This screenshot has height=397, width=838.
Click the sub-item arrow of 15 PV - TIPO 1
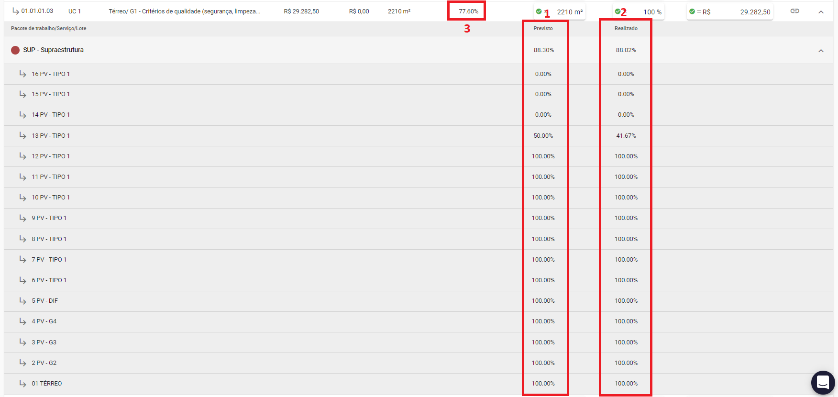22,94
